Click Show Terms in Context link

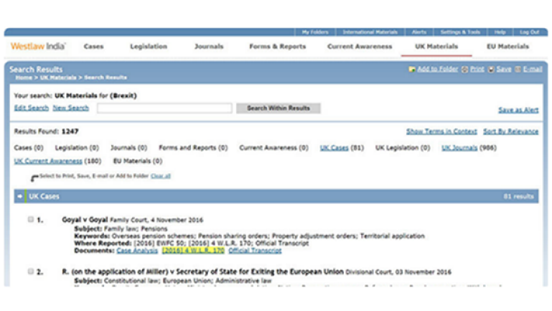pos(441,131)
